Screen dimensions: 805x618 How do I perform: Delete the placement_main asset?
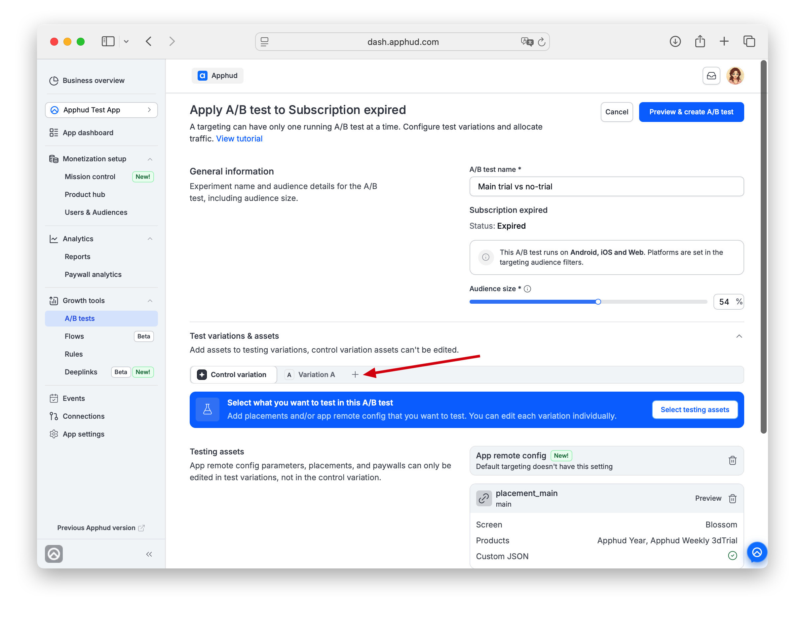pyautogui.click(x=732, y=498)
